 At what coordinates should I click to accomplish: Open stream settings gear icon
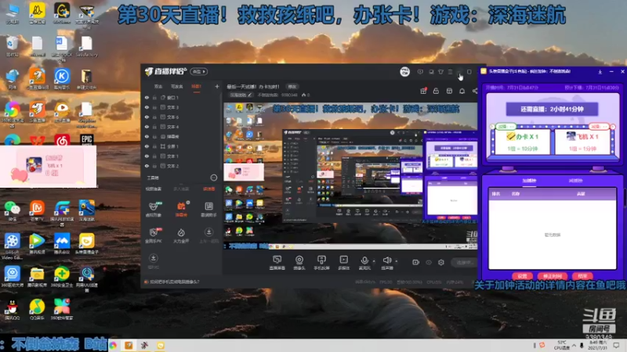tap(441, 262)
